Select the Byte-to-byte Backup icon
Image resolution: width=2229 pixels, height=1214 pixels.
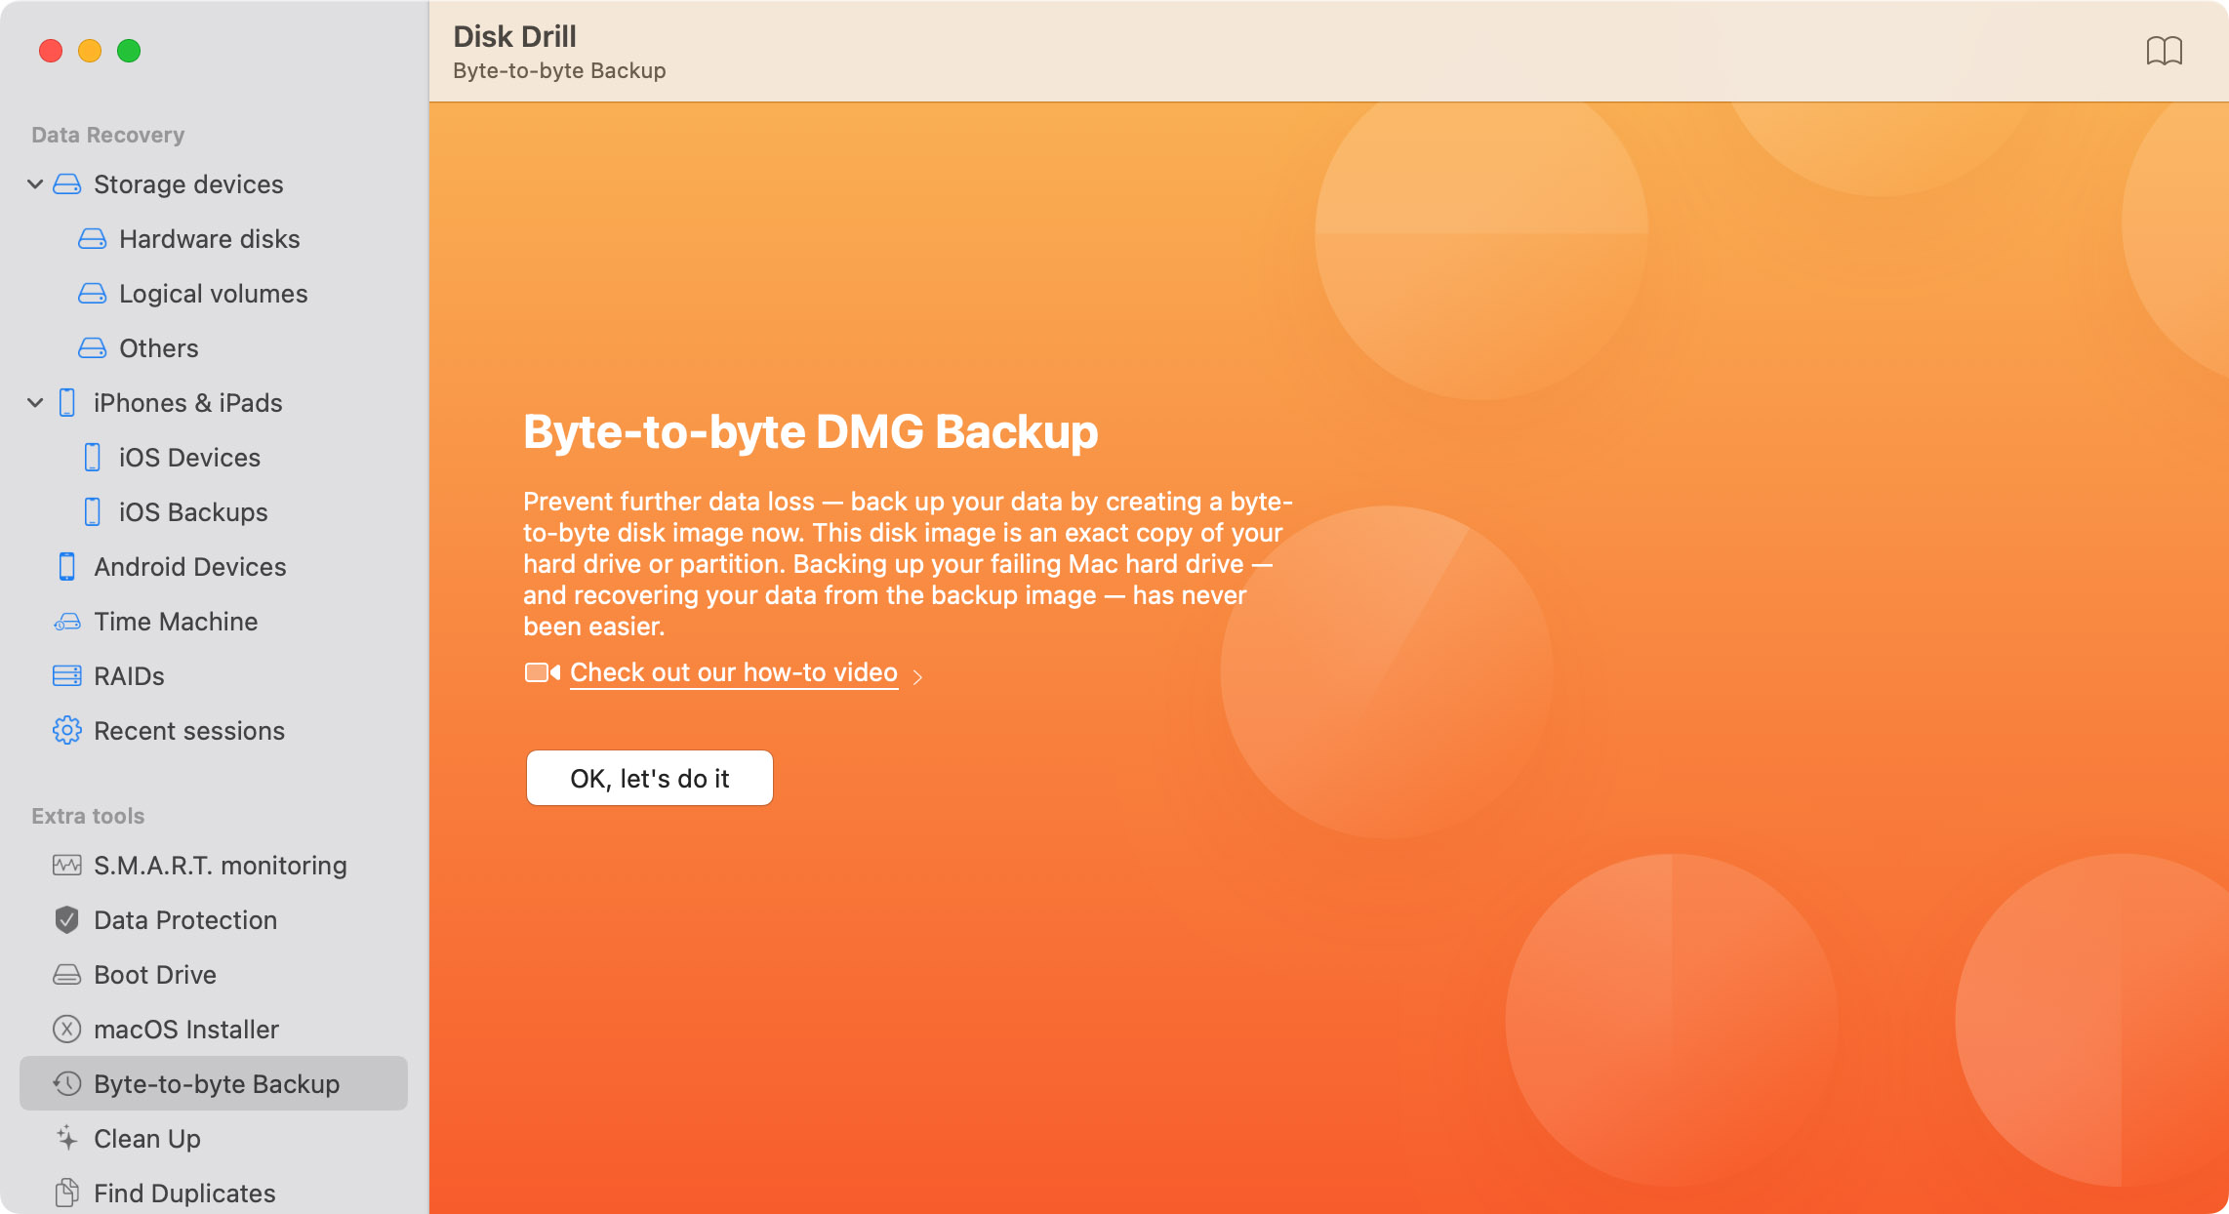pyautogui.click(x=65, y=1084)
